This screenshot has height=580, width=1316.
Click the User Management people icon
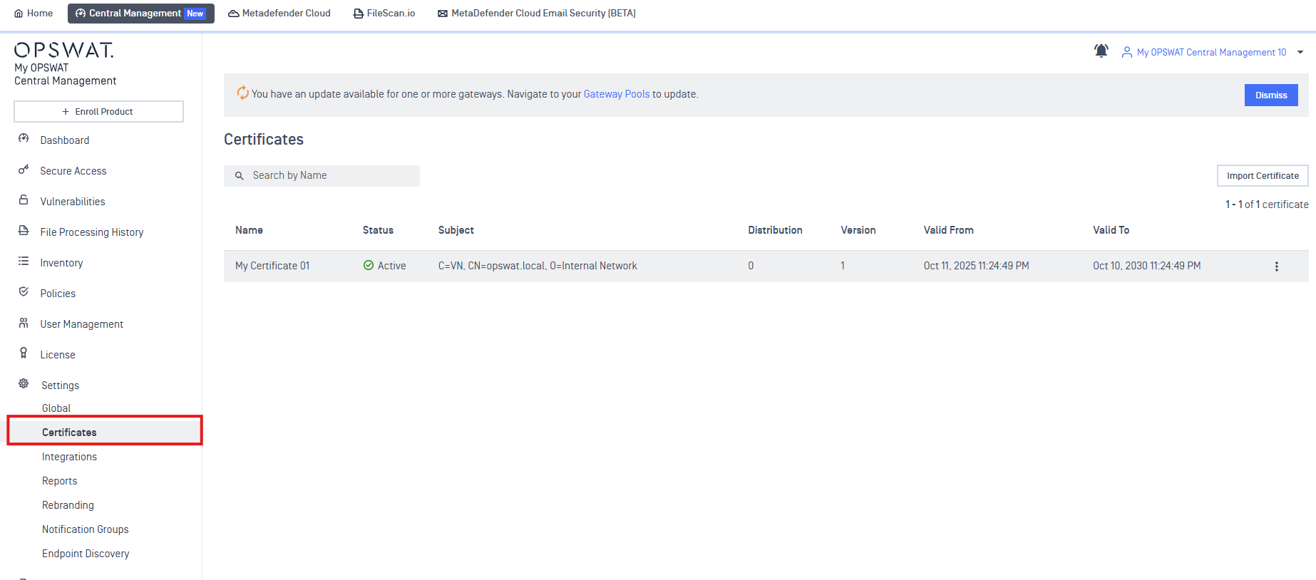pyautogui.click(x=24, y=323)
